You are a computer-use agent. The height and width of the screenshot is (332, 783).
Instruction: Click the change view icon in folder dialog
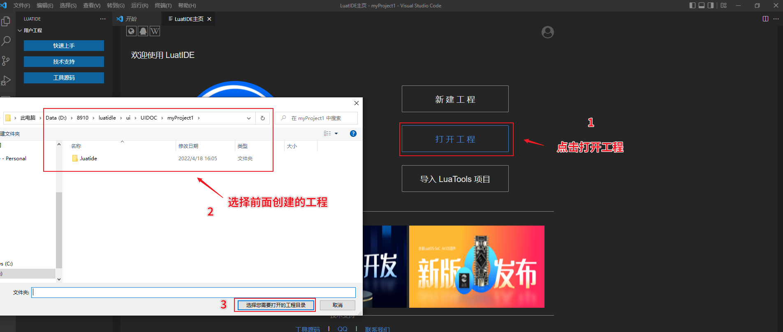[x=327, y=134]
